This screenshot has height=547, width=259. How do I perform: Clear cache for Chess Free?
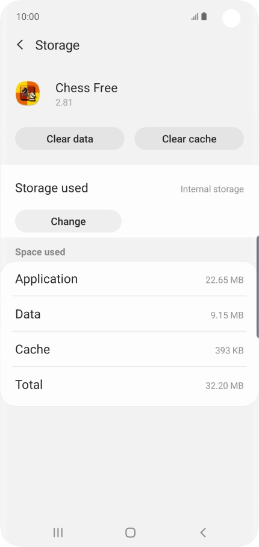pos(189,139)
